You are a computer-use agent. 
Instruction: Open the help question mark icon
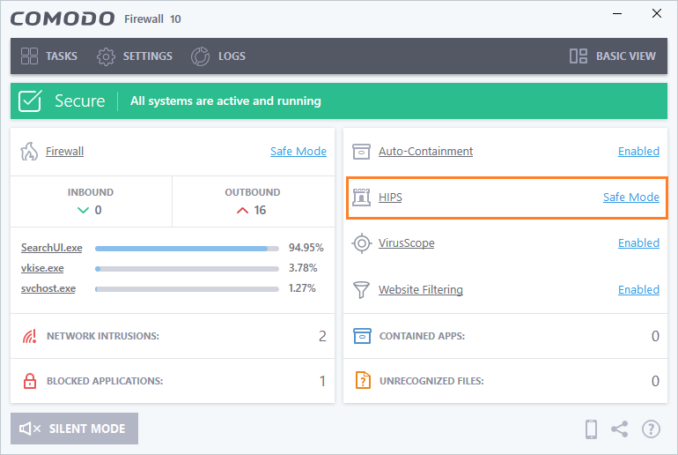(x=651, y=429)
